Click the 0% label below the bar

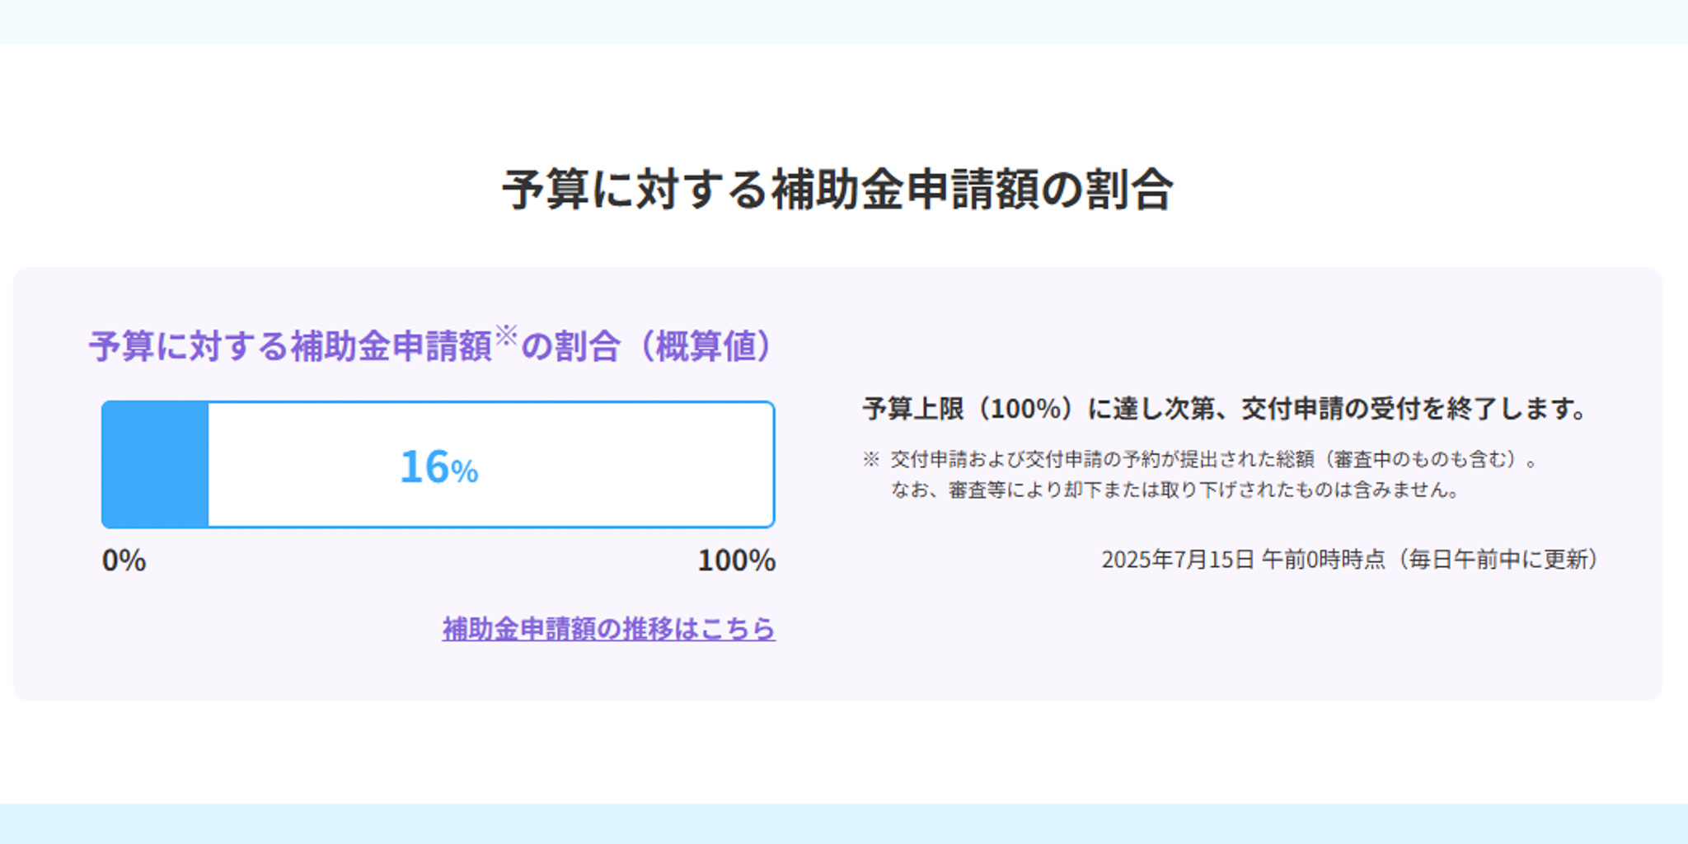[124, 560]
